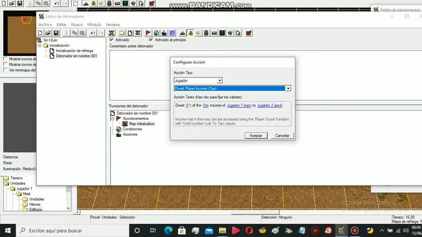Toggle Activado al principio checkbox
Viewport: 422px width, 237px height.
click(151, 39)
